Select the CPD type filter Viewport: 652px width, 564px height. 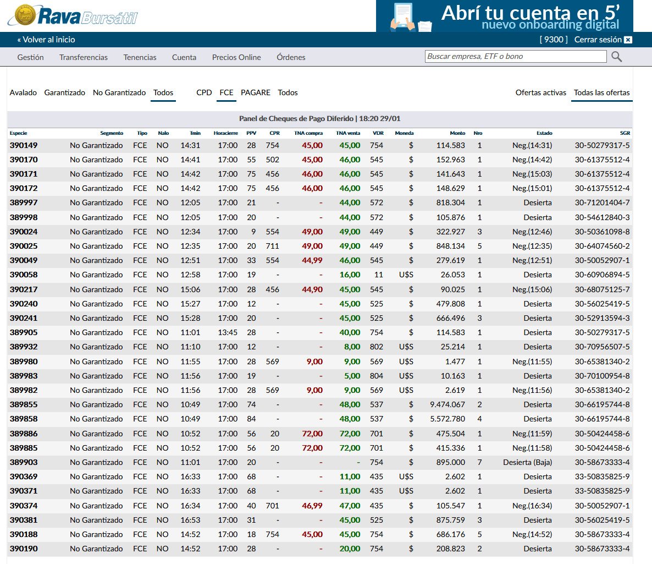[204, 92]
